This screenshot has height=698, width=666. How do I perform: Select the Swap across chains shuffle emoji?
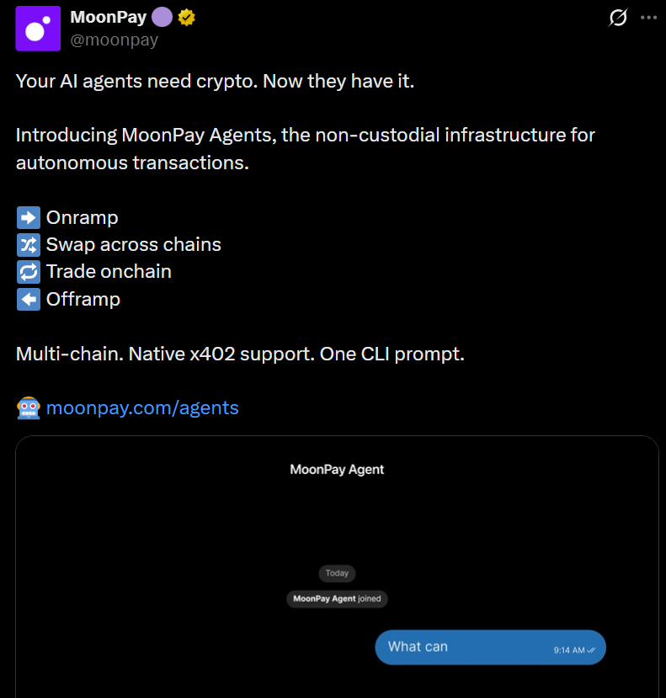[x=28, y=244]
